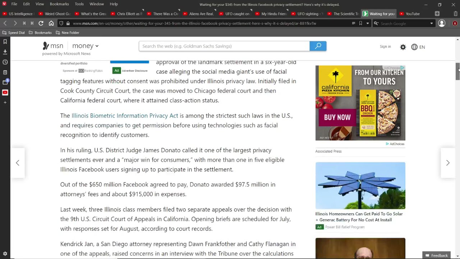Switch to the Weird Ghost tab

54,14
